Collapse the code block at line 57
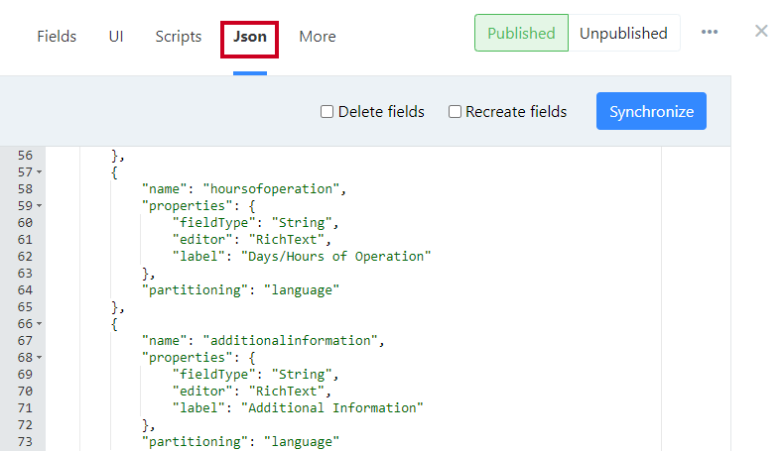784x451 pixels. [39, 172]
